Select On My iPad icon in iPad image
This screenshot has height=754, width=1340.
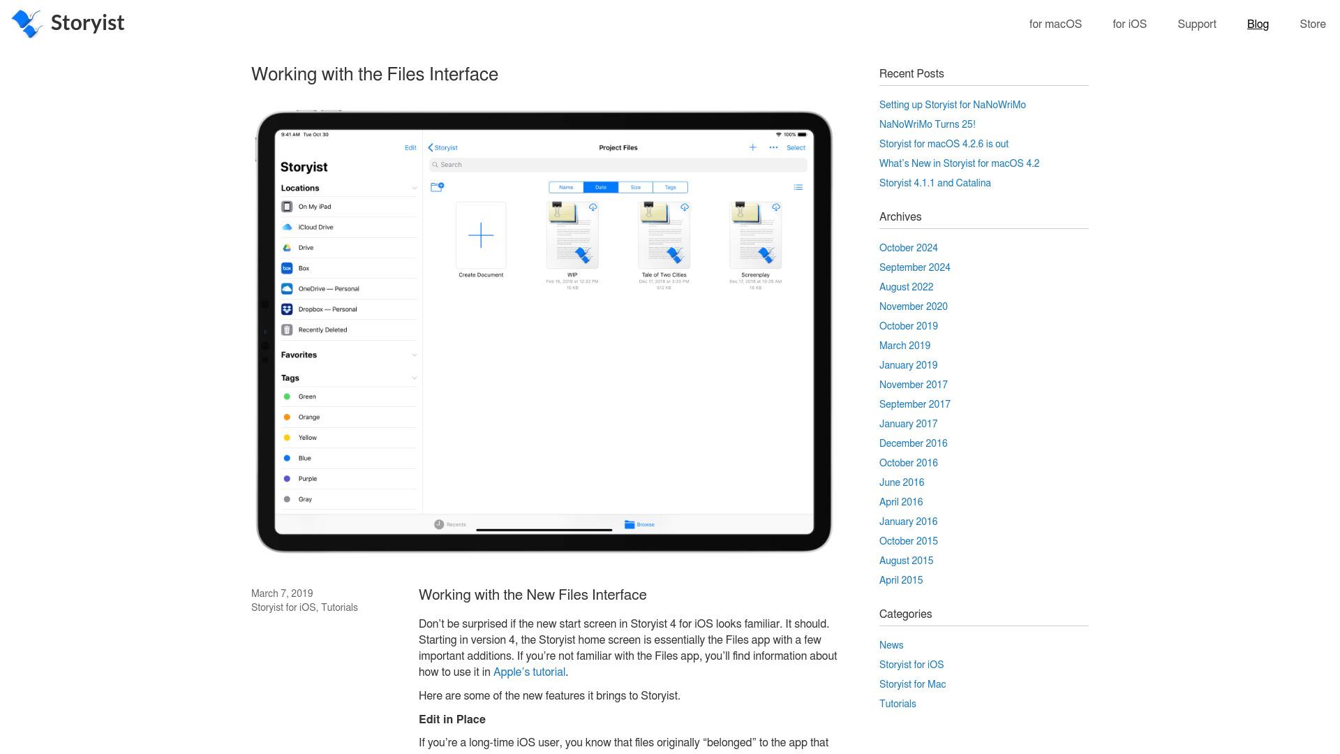point(287,207)
